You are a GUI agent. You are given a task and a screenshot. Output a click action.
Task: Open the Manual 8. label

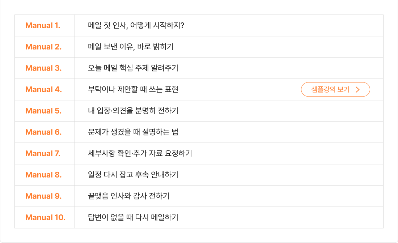43,175
